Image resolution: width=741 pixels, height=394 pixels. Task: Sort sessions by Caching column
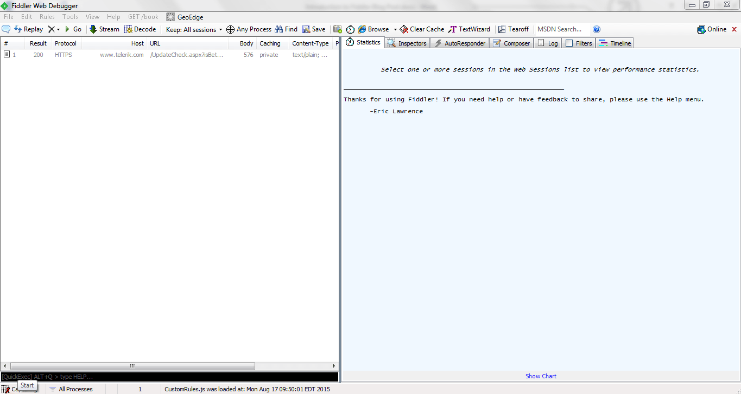pos(272,43)
